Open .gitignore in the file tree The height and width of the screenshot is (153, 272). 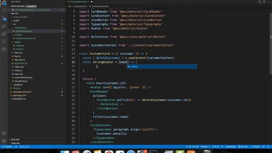[18, 85]
